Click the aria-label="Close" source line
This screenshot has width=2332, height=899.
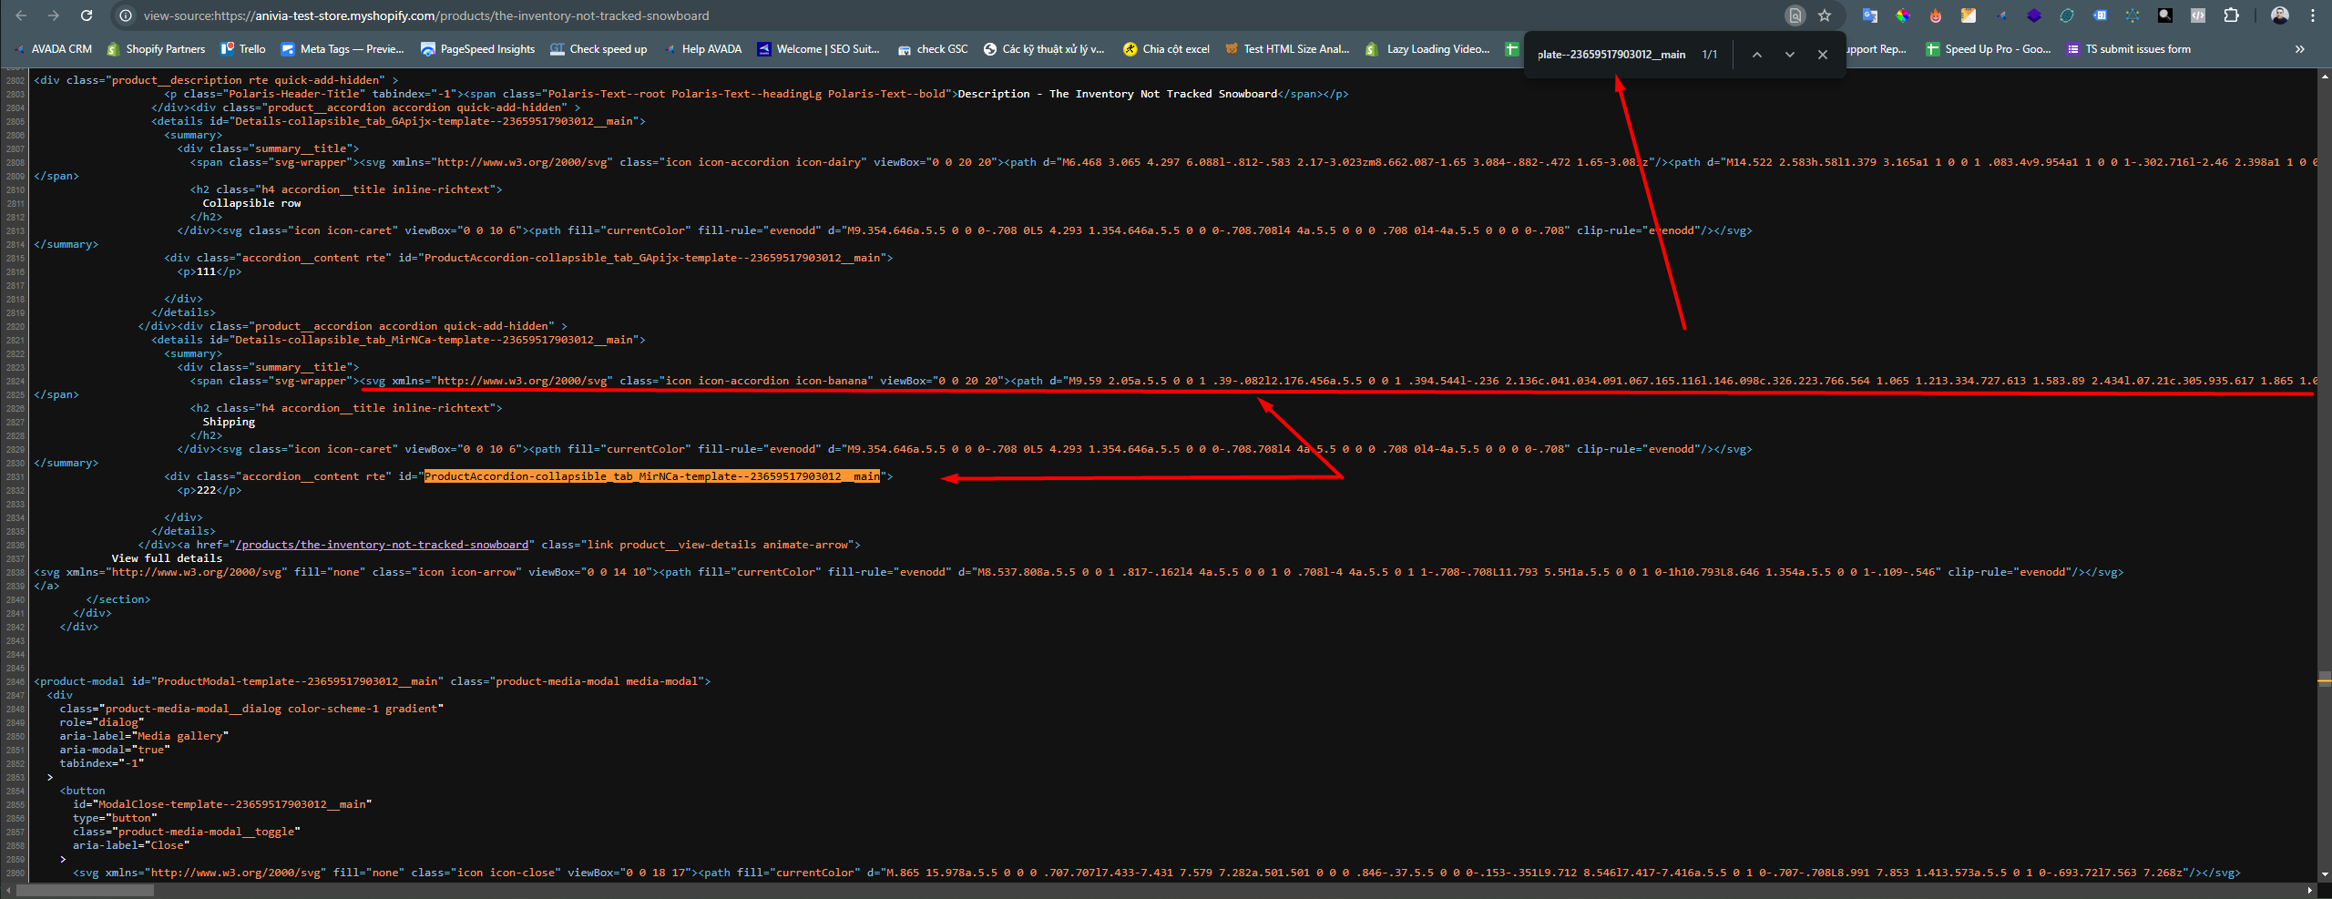click(x=131, y=845)
